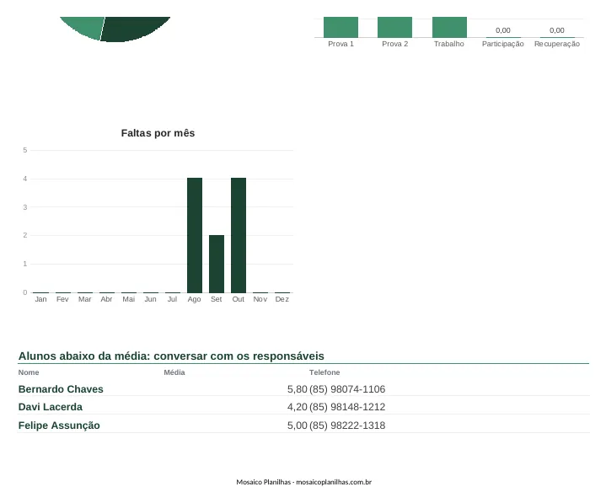
Task: Click the y-axis value 3
Action: pos(25,207)
